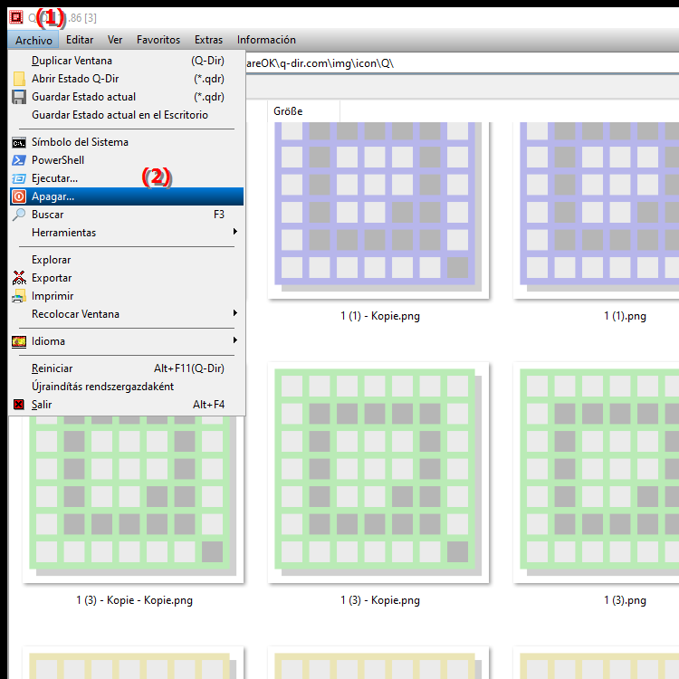Click the red power icon for Apagar

coord(19,196)
